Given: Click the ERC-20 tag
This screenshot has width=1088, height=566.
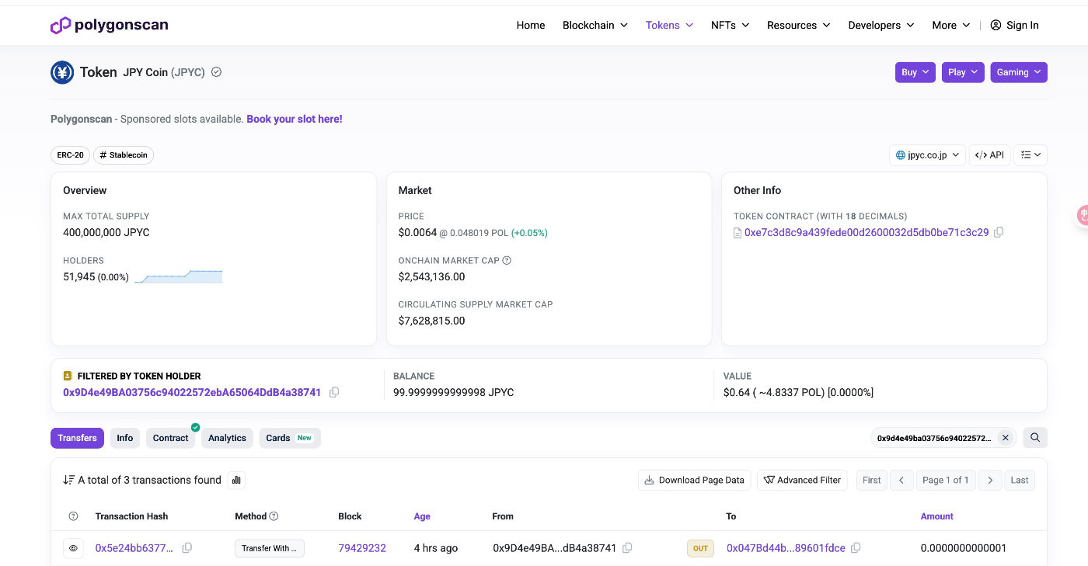Looking at the screenshot, I should pos(70,155).
